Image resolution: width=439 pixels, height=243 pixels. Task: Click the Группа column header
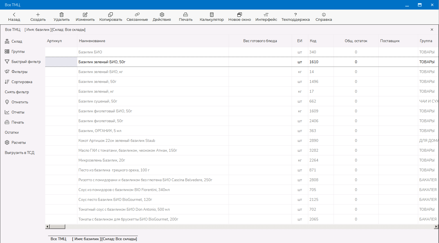pos(428,41)
